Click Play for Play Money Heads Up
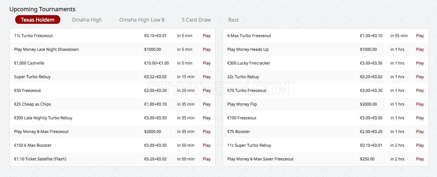The height and width of the screenshot is (177, 437). 420,49
